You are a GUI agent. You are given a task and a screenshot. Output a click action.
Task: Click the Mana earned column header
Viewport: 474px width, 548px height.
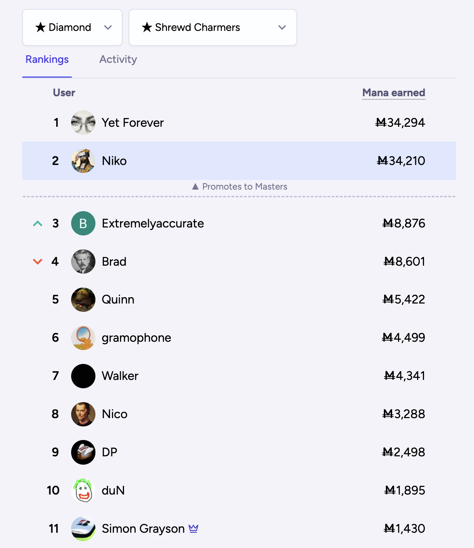(393, 93)
